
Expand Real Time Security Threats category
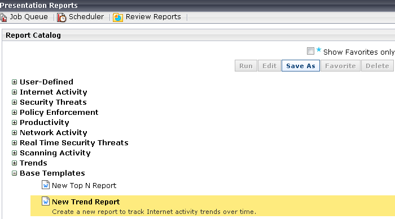point(14,143)
